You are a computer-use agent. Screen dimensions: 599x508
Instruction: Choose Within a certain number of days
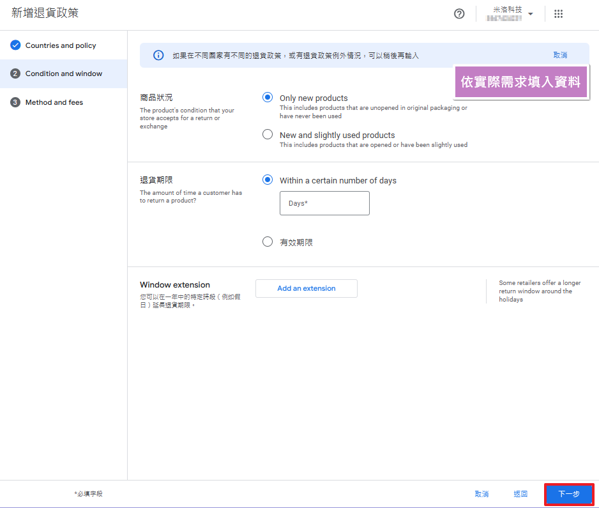tap(268, 180)
